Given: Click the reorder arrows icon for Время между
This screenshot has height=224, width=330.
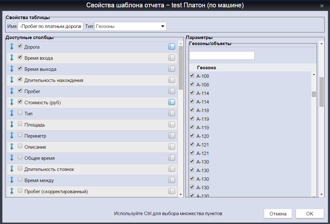Looking at the screenshot, I should coord(12,180).
